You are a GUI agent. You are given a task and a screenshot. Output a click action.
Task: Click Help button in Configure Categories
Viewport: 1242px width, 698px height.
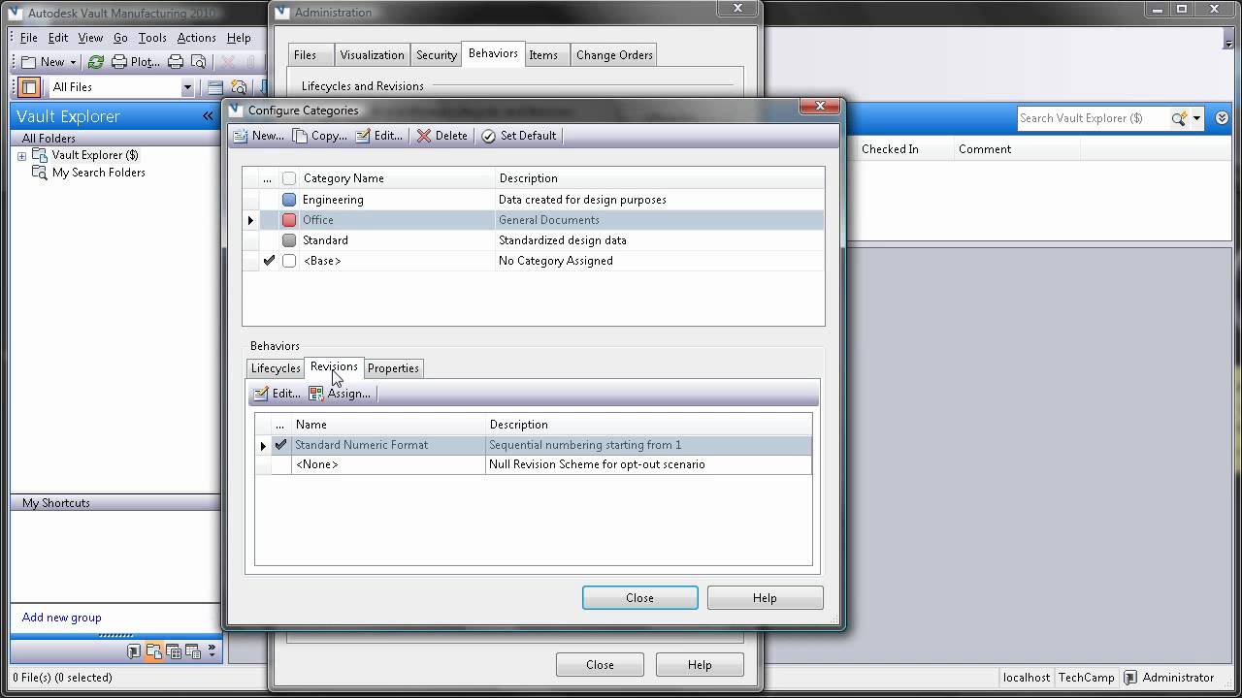(x=765, y=598)
